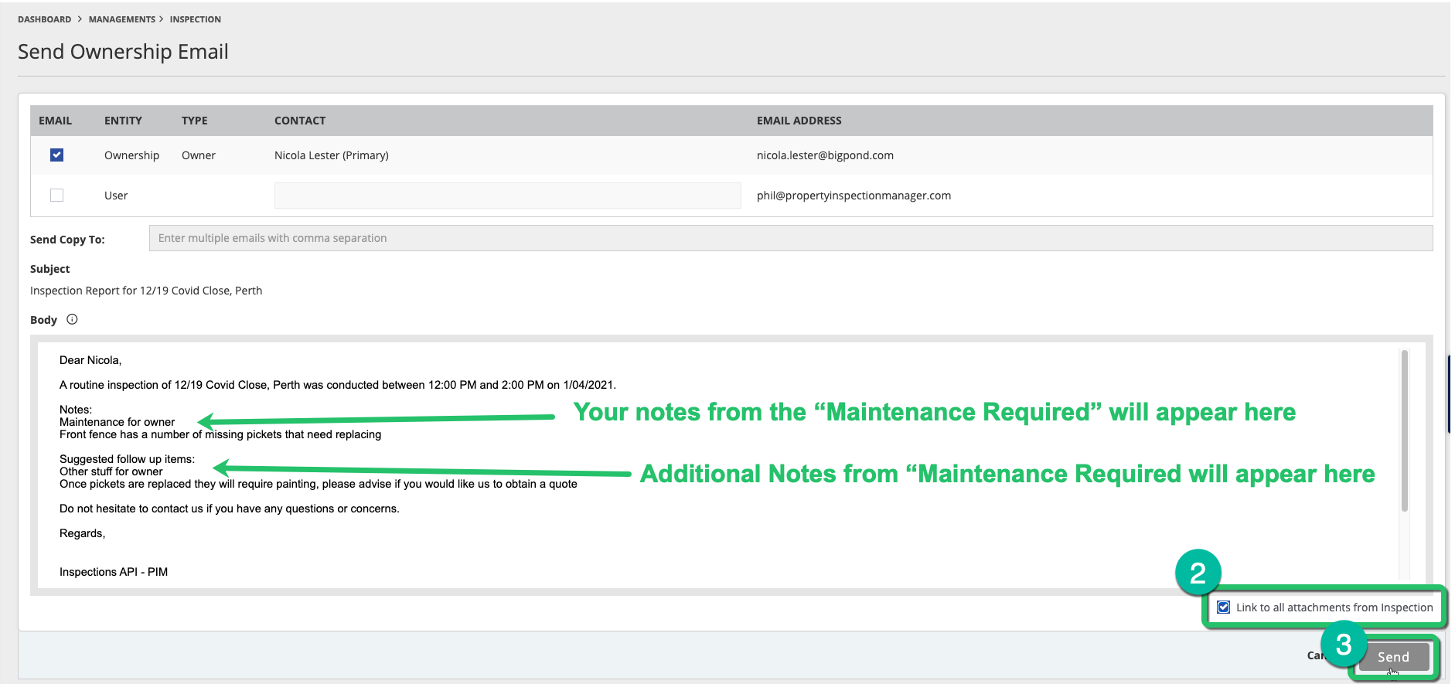Screen dimensions: 1455x684
Task: Focus the Send Copy To email field
Action: 791,238
